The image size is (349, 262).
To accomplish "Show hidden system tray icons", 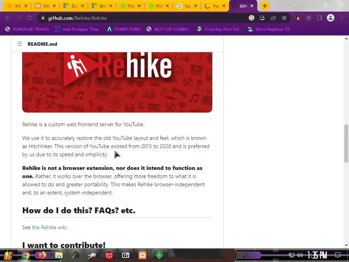I will [283, 255].
